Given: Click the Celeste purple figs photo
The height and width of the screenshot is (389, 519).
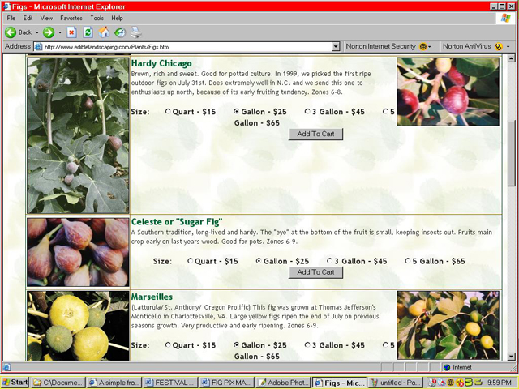Looking at the screenshot, I should (x=78, y=252).
